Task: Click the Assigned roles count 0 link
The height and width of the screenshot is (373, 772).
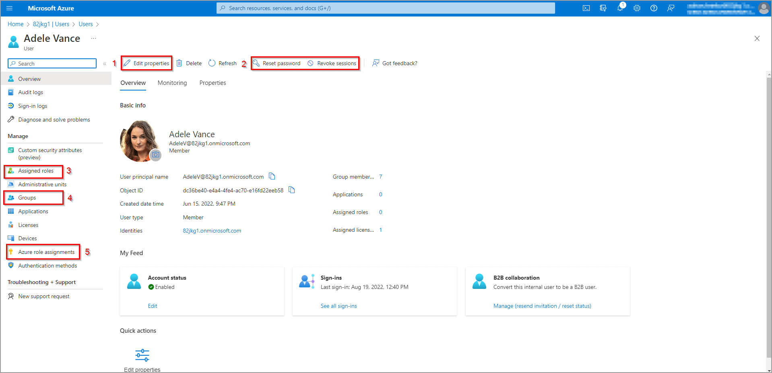Action: (x=381, y=212)
